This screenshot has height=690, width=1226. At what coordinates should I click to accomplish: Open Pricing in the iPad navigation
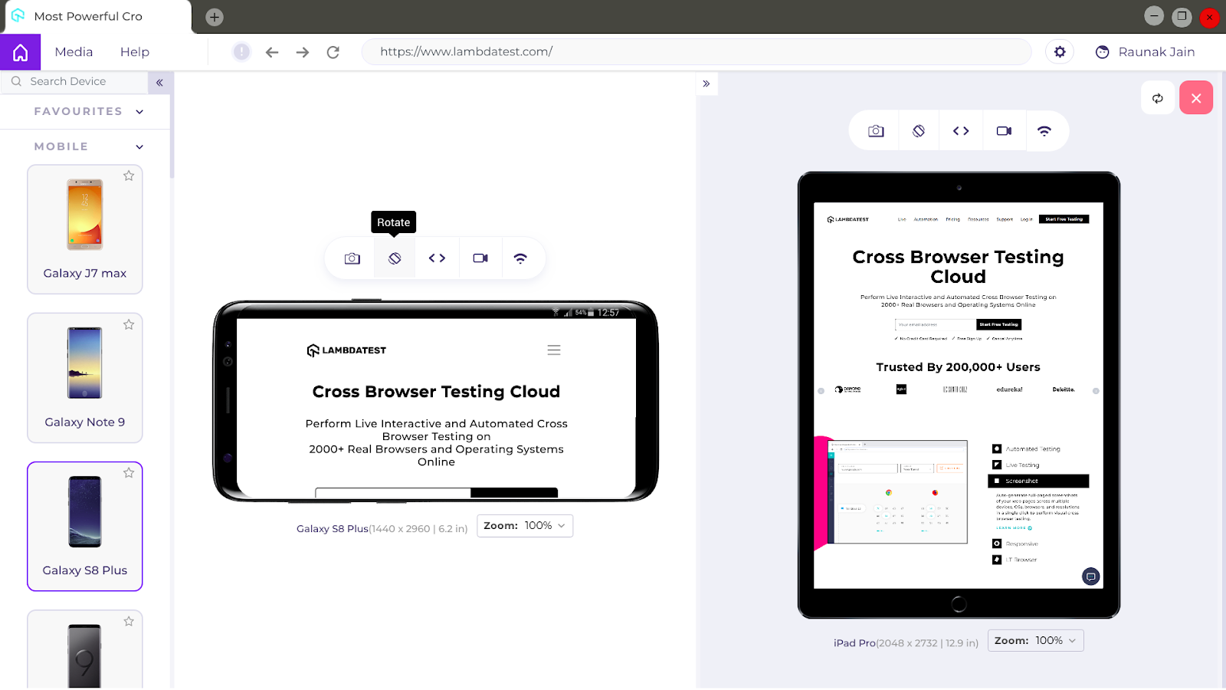[x=952, y=219]
